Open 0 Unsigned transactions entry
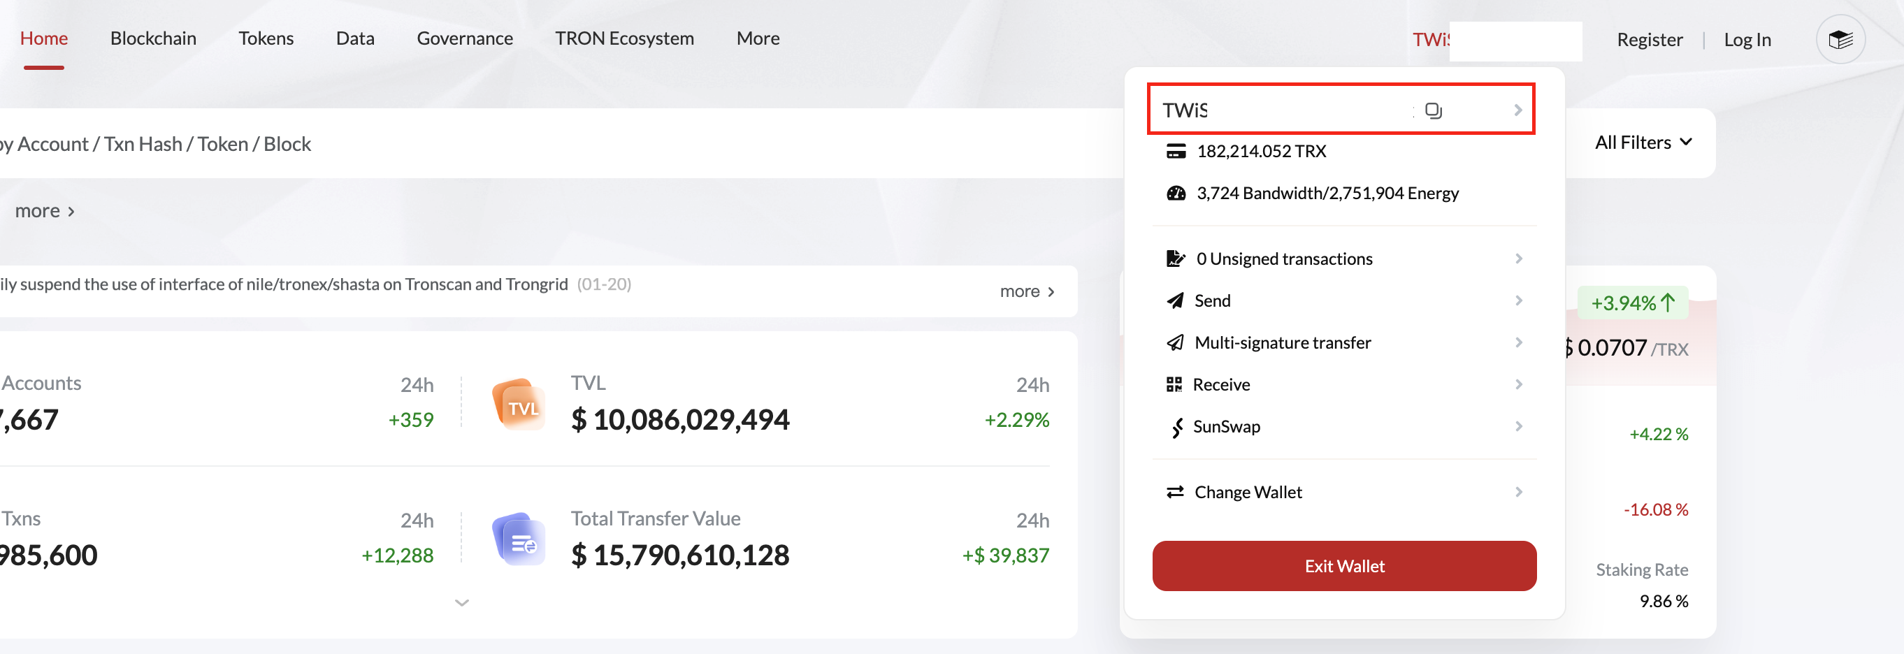Viewport: 1904px width, 654px height. pos(1345,259)
